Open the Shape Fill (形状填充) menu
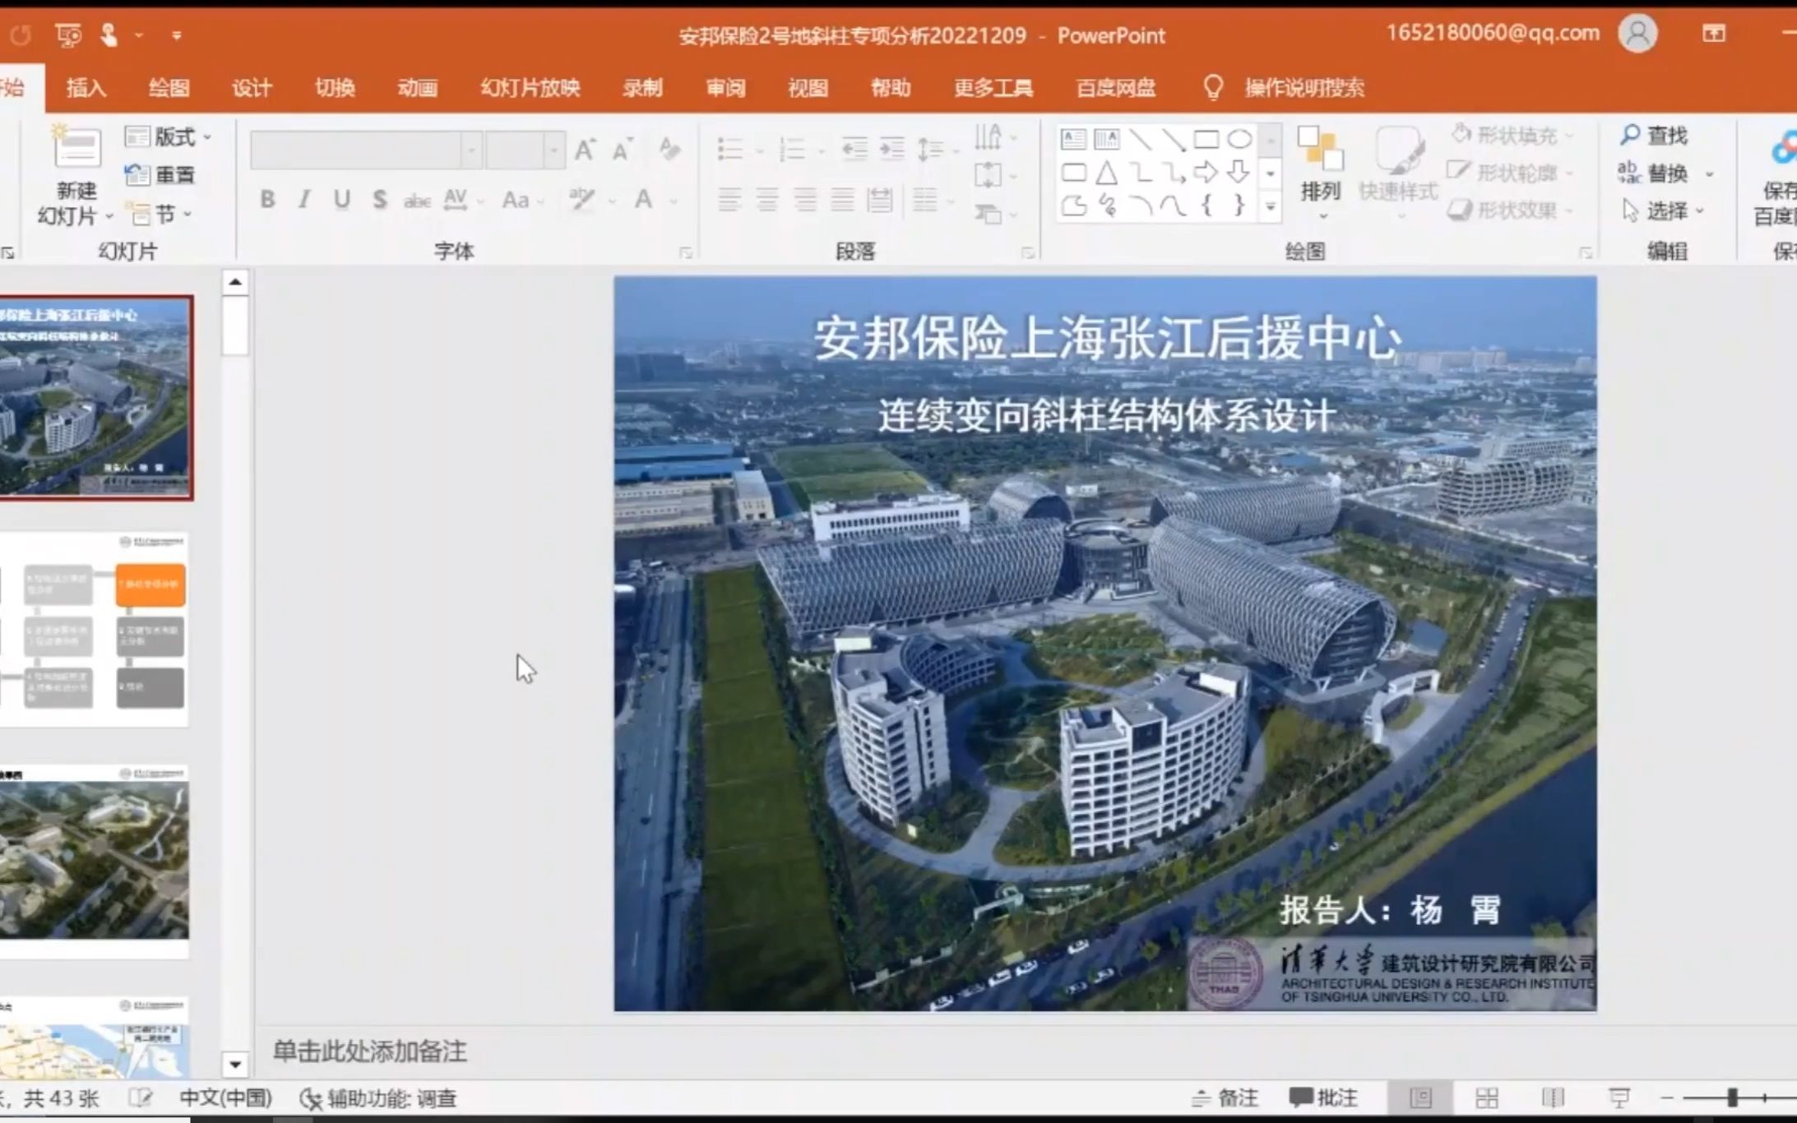Image resolution: width=1797 pixels, height=1123 pixels. point(1513,135)
